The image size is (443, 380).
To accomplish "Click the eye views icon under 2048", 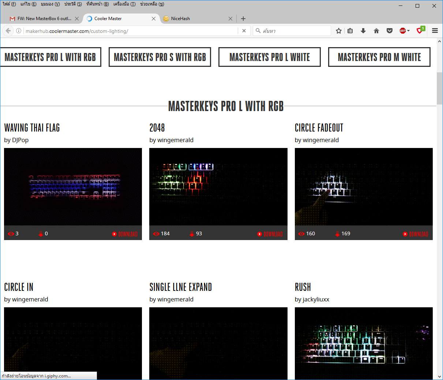I will pyautogui.click(x=156, y=234).
